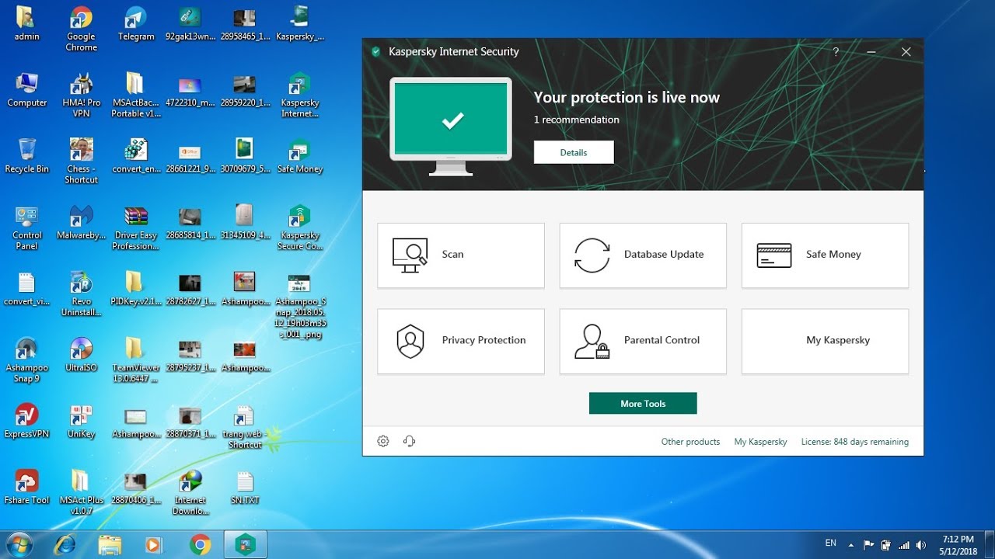The image size is (995, 559).
Task: Select the Computer desktop icon
Action: [x=26, y=89]
